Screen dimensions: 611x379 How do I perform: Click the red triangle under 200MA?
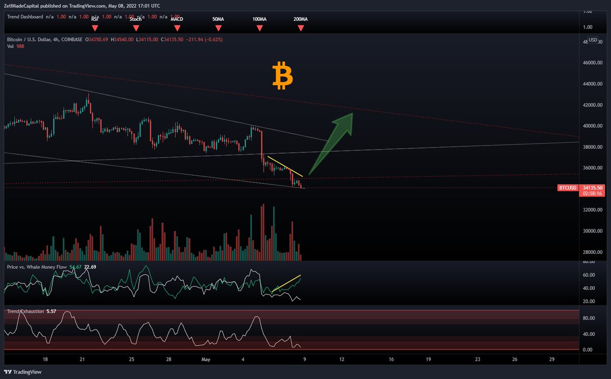[x=300, y=28]
